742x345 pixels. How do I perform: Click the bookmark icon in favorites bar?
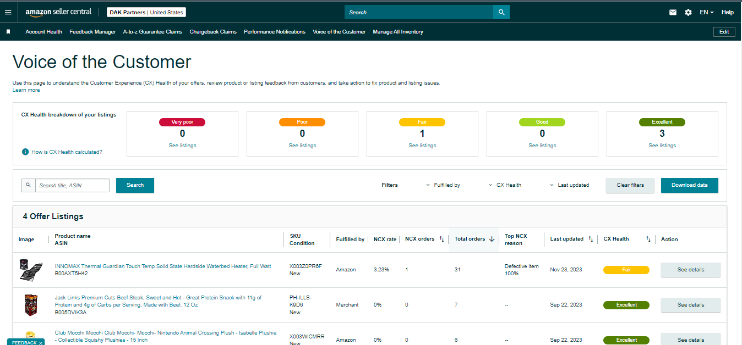pos(8,32)
